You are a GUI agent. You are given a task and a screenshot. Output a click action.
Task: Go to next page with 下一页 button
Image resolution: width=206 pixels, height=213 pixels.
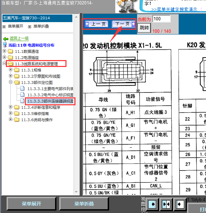[x=124, y=24]
